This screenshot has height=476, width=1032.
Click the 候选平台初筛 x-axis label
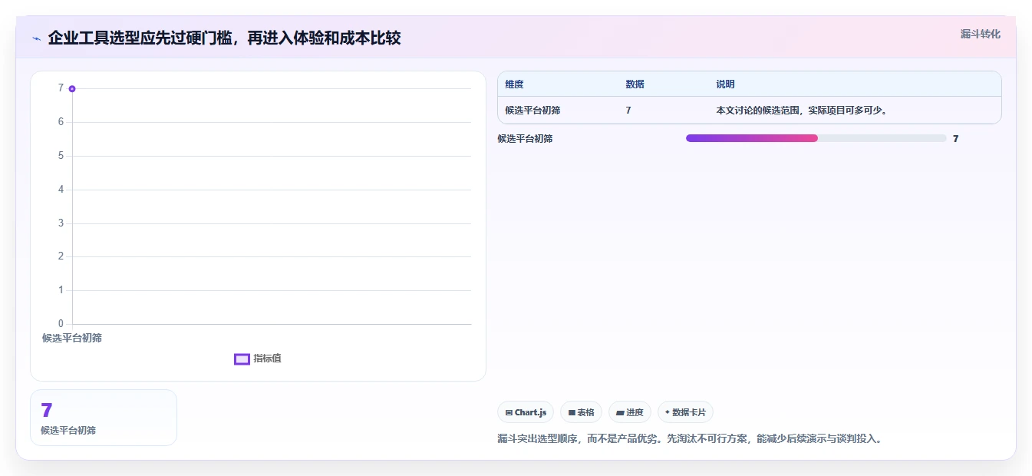click(x=72, y=338)
